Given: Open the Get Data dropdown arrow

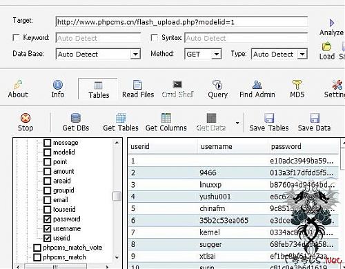Looking at the screenshot, I should (x=237, y=123).
